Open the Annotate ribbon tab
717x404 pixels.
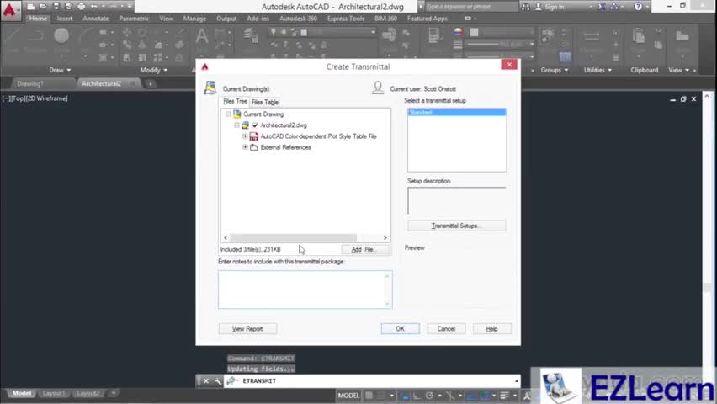coord(96,19)
